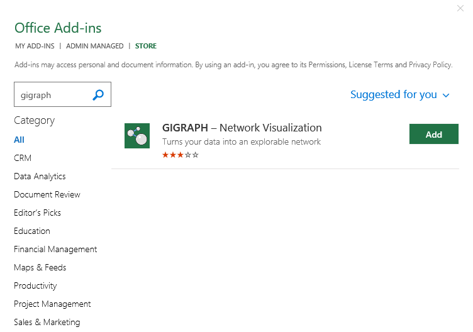Choose Editor's Picks category
The width and height of the screenshot is (473, 332).
tap(37, 213)
